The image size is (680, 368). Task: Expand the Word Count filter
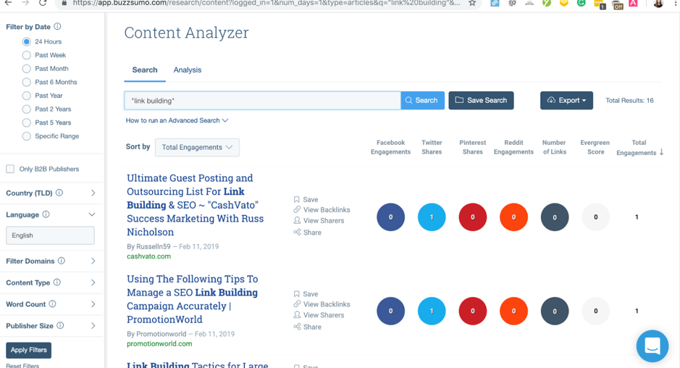click(x=93, y=304)
